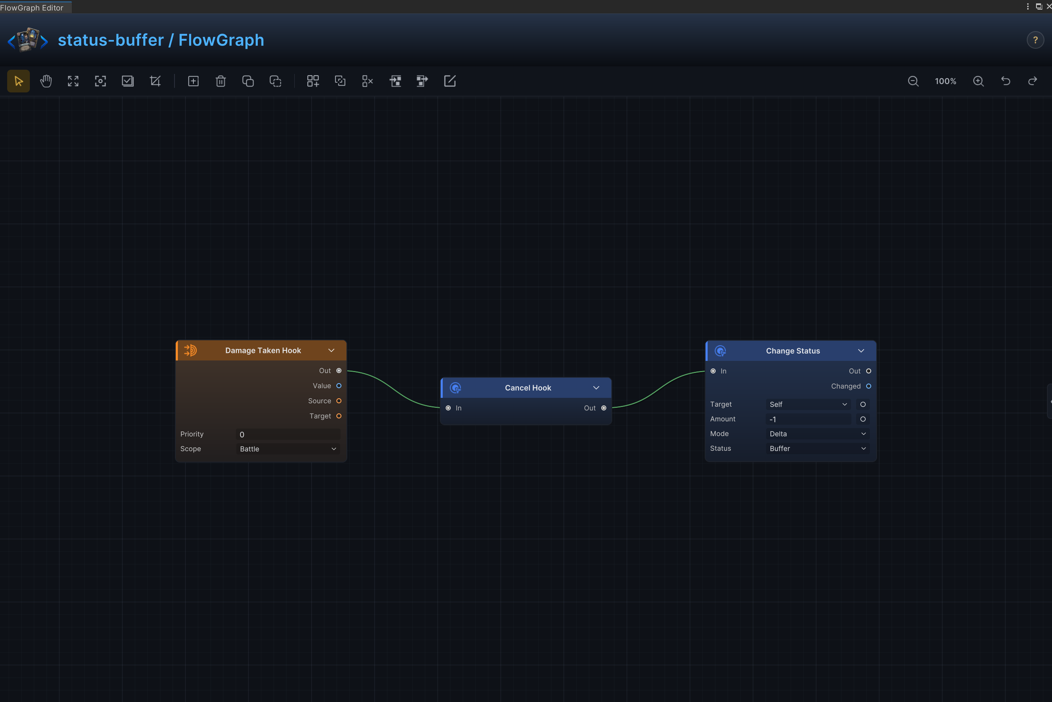The image size is (1052, 702).
Task: Open the Scope dropdown showing Battle
Action: (x=288, y=449)
